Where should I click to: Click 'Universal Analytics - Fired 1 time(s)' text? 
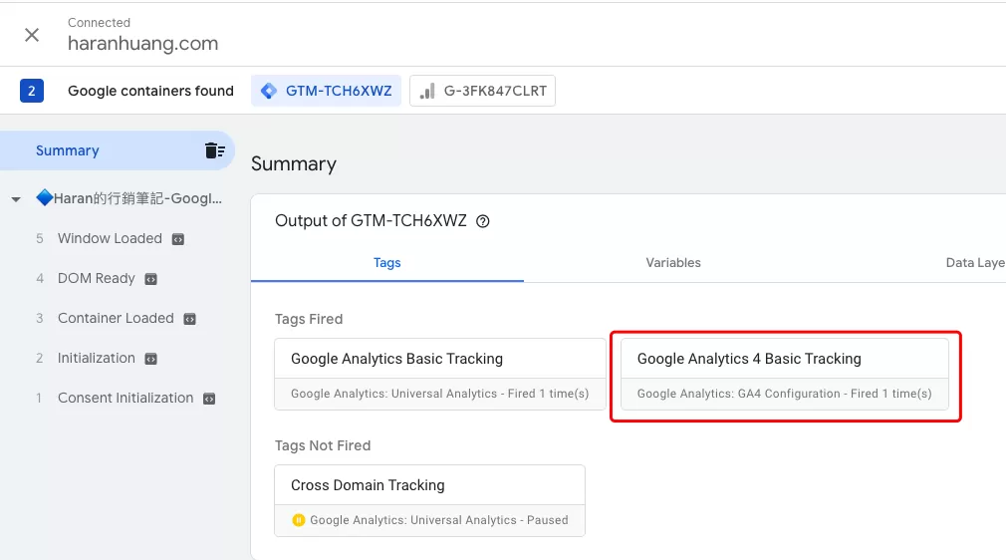(490, 394)
